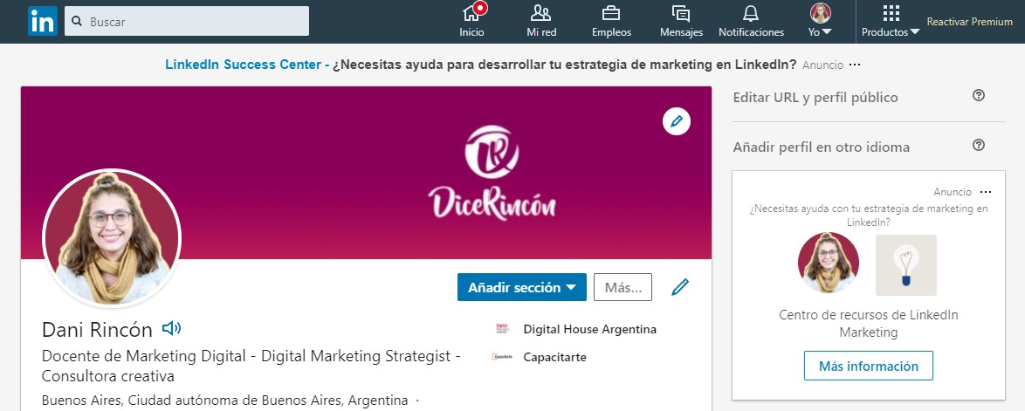Click the Reactivar Premium link
1025x411 pixels.
pos(969,22)
